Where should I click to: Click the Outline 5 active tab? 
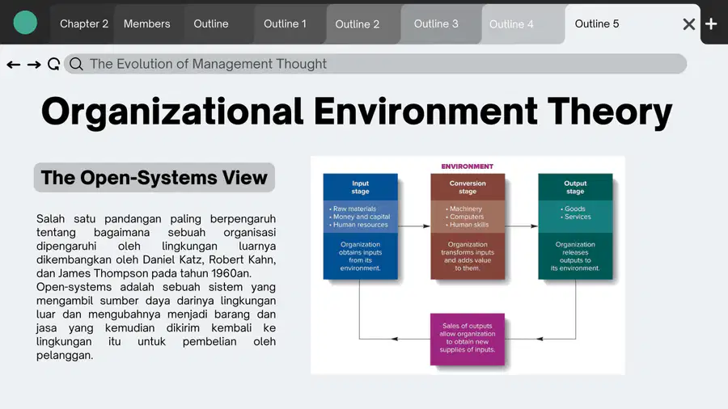tap(597, 23)
